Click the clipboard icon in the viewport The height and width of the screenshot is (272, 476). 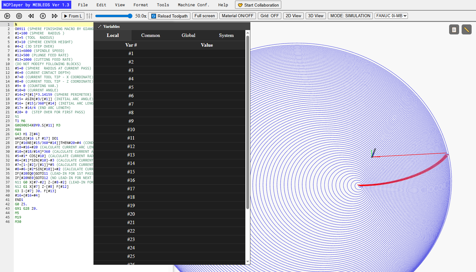454,29
